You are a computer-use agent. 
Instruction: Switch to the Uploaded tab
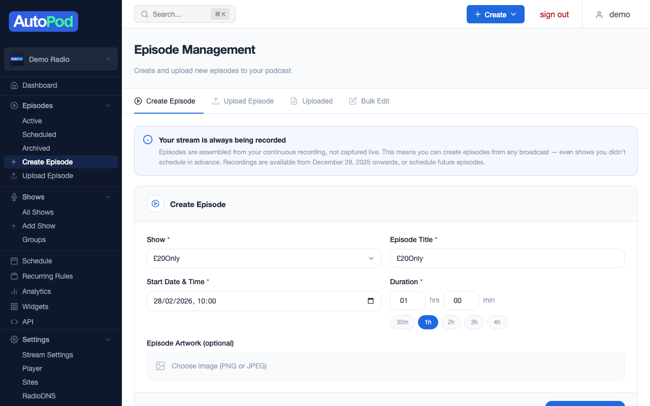pyautogui.click(x=317, y=101)
